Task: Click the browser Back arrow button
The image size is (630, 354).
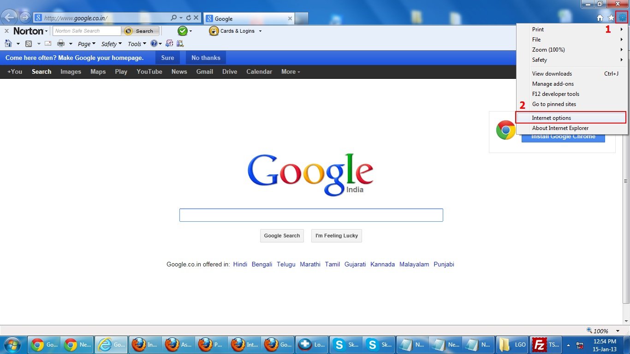Action: [x=9, y=18]
